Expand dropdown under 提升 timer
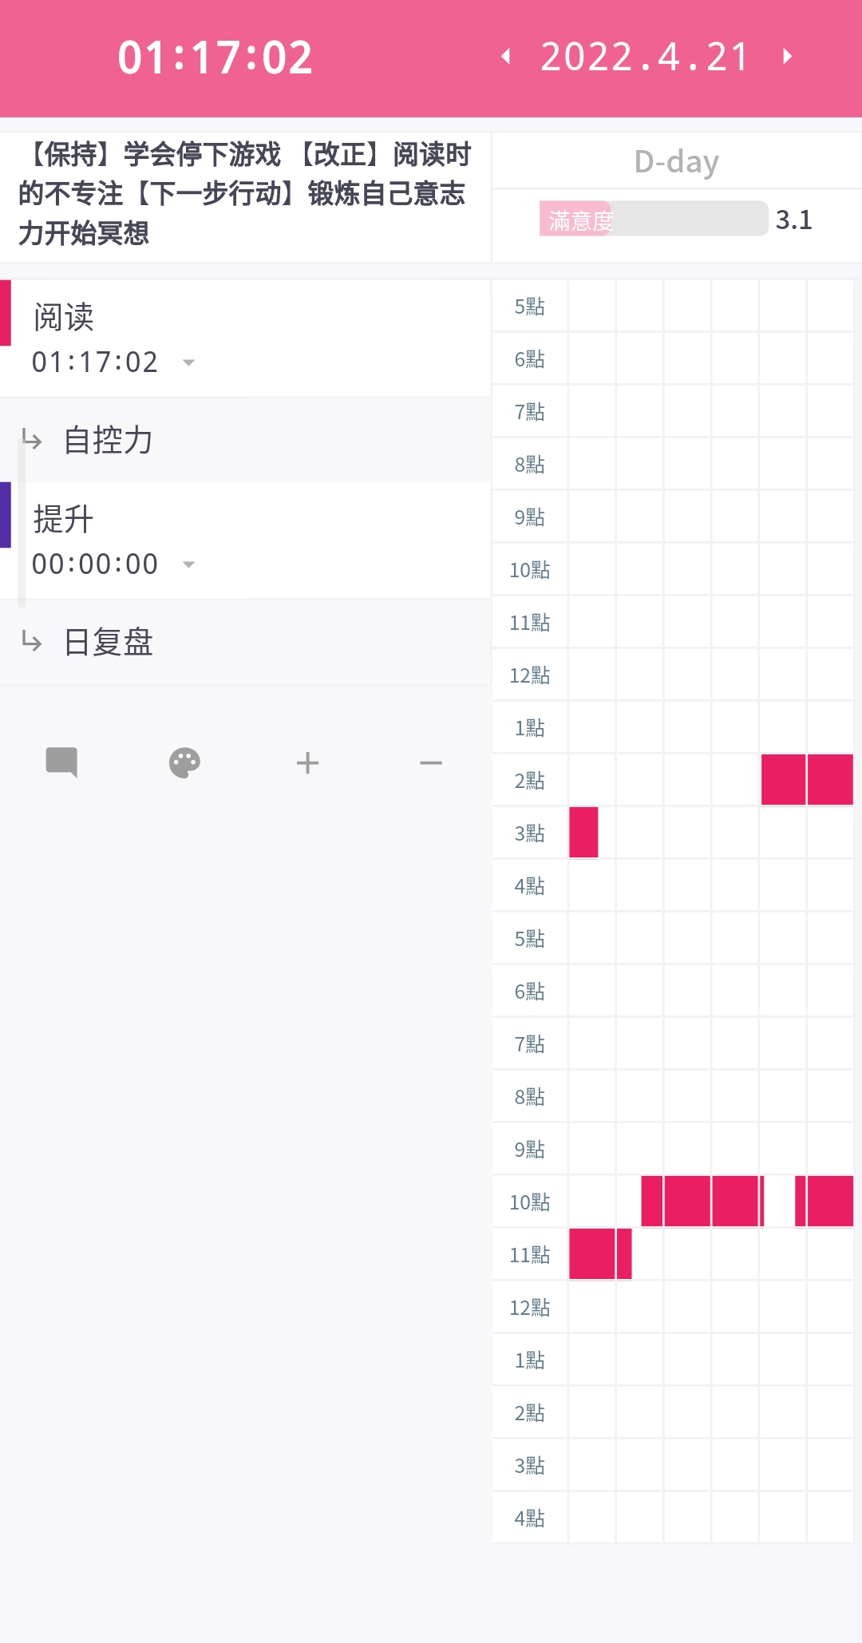The height and width of the screenshot is (1643, 862). click(x=189, y=564)
